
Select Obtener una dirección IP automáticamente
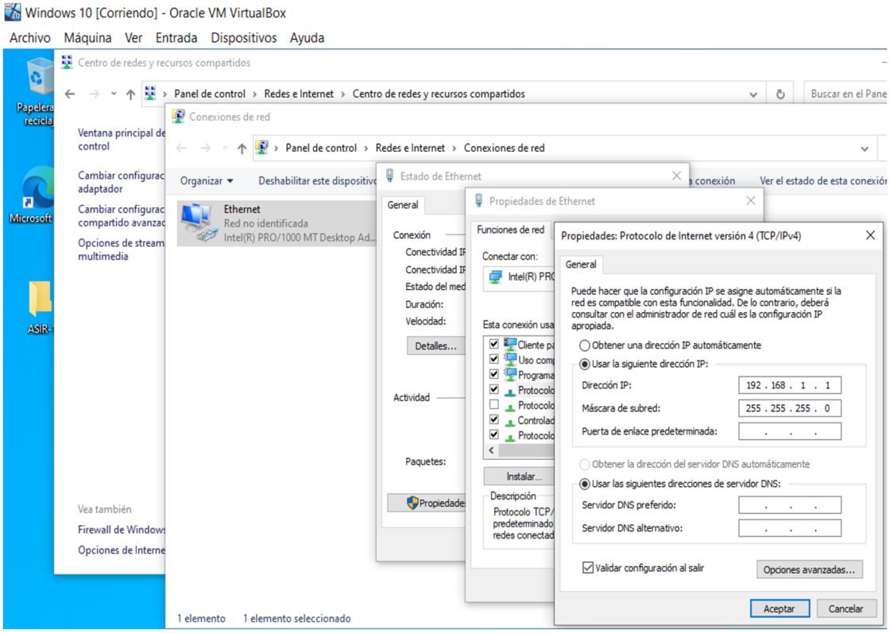[584, 345]
